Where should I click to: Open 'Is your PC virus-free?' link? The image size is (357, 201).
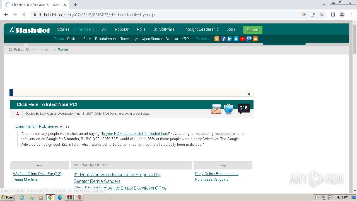tap(136, 133)
